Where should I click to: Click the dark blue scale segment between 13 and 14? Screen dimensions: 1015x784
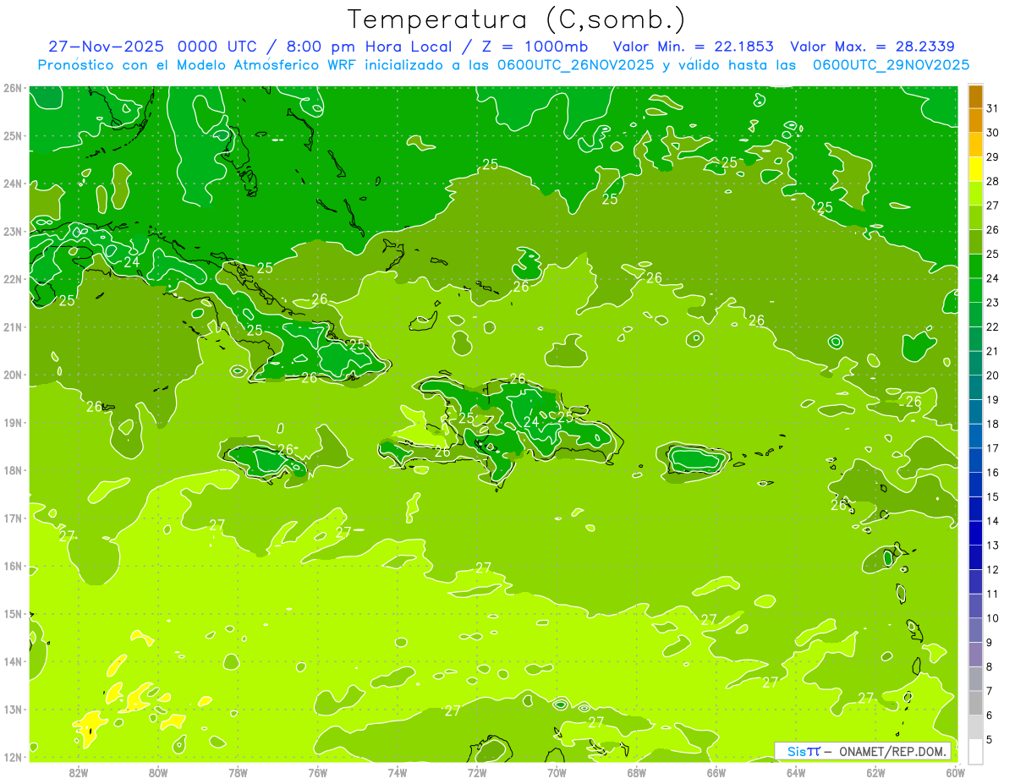coord(975,533)
